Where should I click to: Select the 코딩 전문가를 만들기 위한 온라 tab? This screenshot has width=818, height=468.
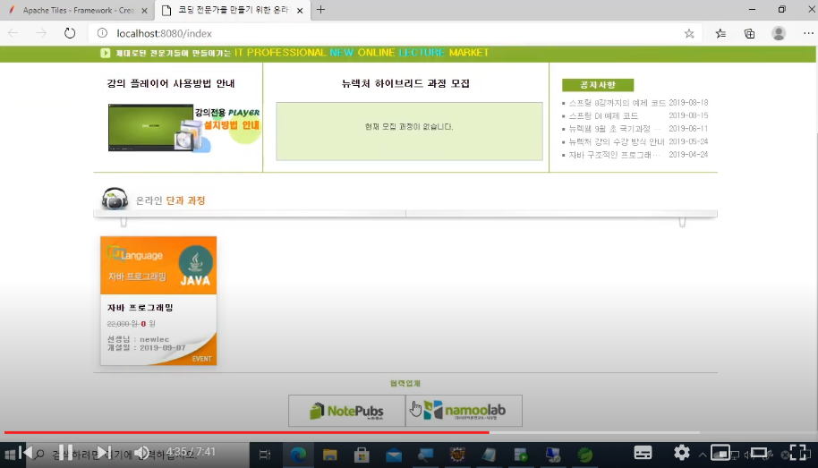(232, 11)
